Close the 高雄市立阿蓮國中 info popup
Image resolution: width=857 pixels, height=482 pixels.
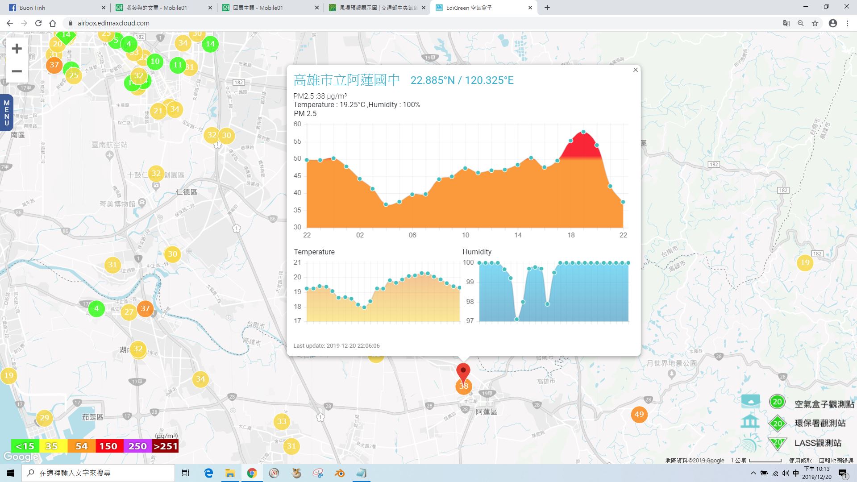(636, 70)
